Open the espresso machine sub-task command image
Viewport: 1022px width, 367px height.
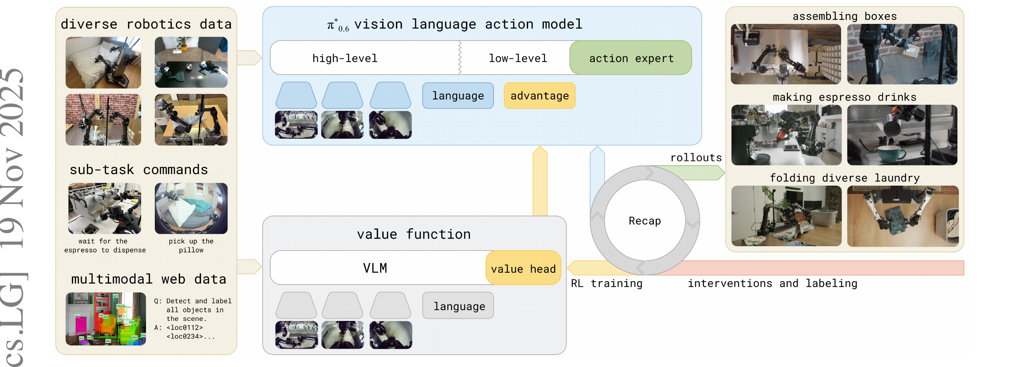click(x=105, y=208)
